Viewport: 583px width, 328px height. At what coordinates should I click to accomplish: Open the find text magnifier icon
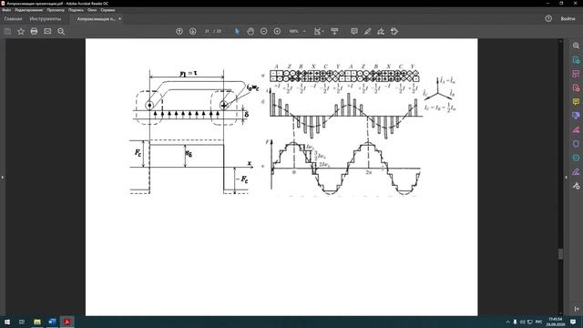[61, 32]
